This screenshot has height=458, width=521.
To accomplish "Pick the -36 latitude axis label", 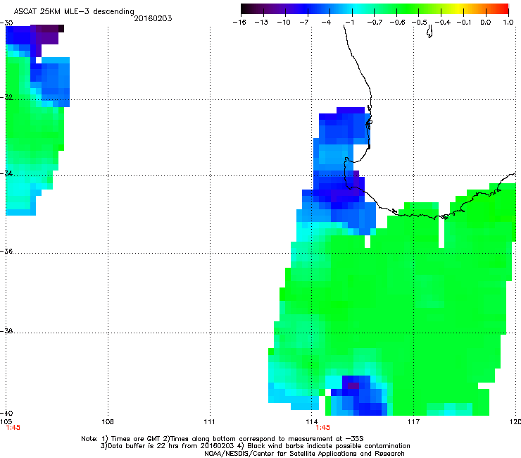I will click(6, 251).
